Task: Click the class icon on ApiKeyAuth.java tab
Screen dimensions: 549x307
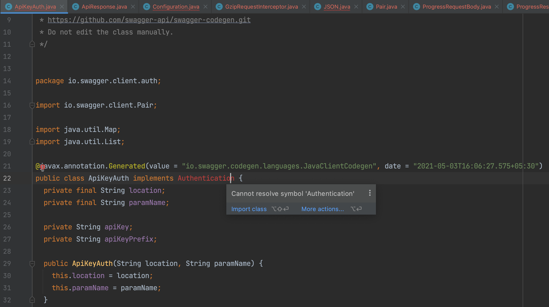Action: point(9,7)
